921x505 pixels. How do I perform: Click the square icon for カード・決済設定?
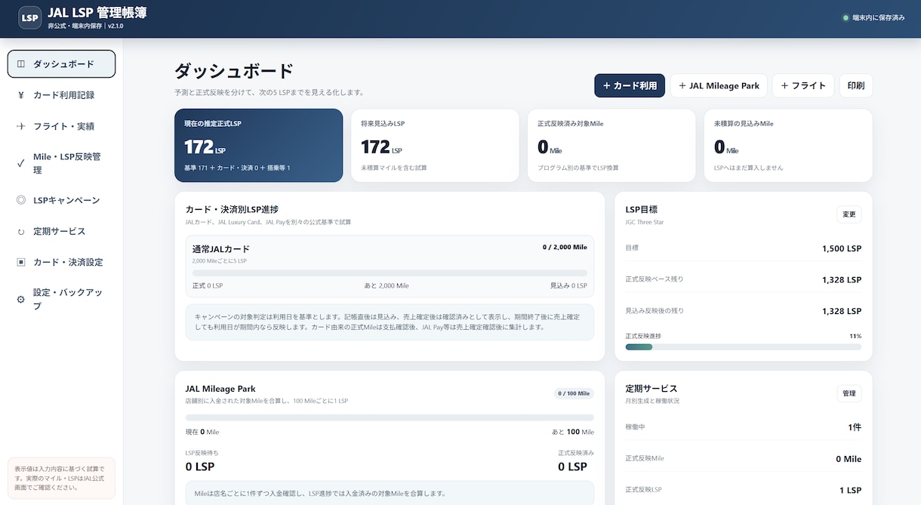(21, 262)
